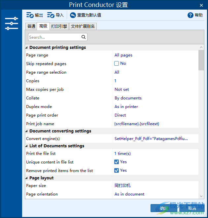
Task: Open Collate value By documents
Action: point(128,98)
